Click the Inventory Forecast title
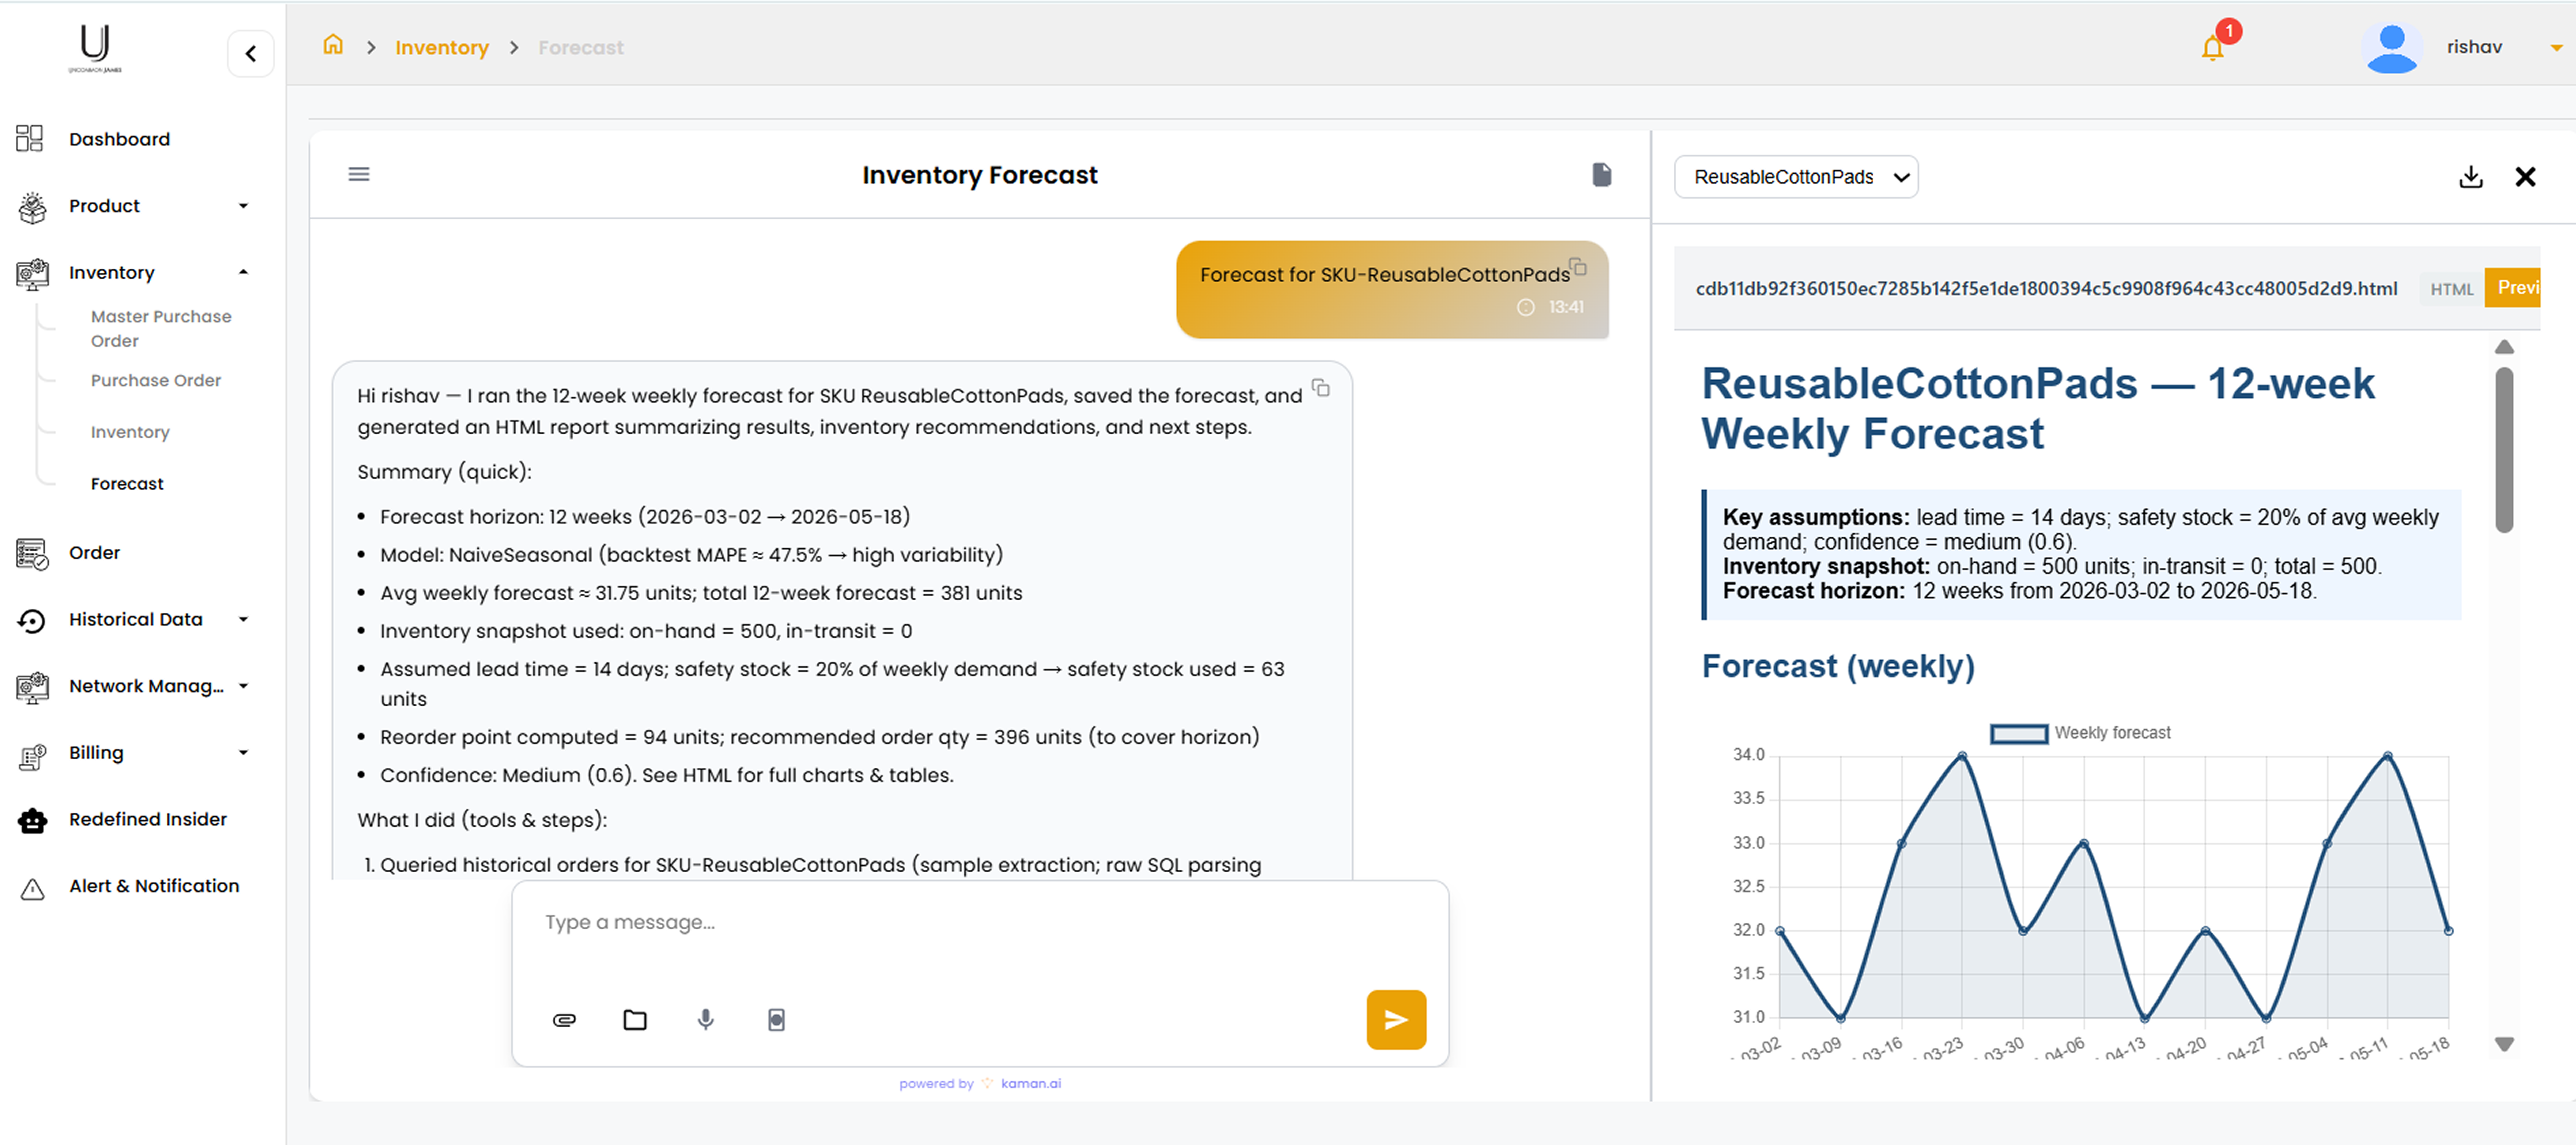 [980, 175]
